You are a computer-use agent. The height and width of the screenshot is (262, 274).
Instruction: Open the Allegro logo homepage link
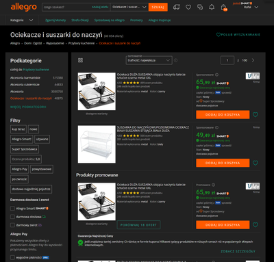pyautogui.click(x=23, y=7)
